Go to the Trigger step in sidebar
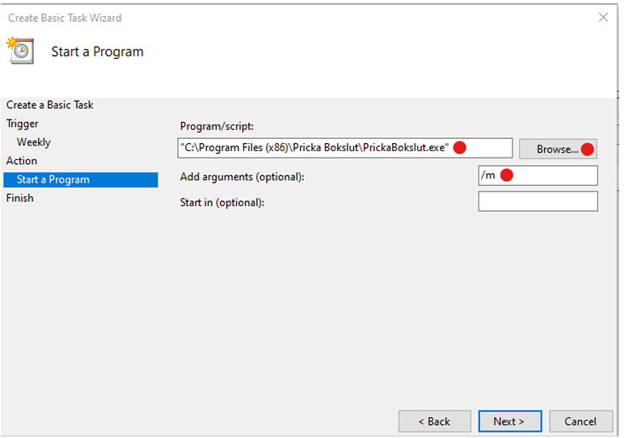Viewport: 624px width, 438px height. [x=23, y=124]
